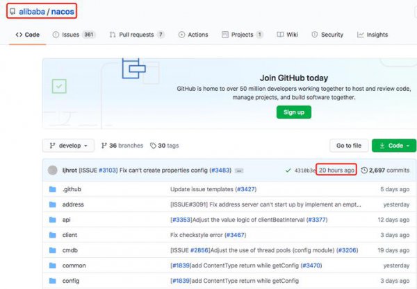The image size is (417, 289).
Task: Click the commits history clock icon
Action: [x=364, y=170]
